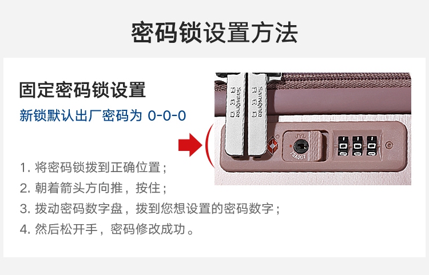Viewport: 429px width, 275px height.
Task: Click the red curved bracket beside lock
Action: point(208,145)
